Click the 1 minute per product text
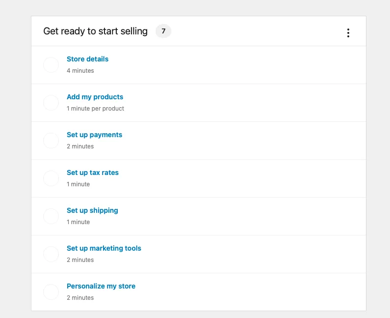This screenshot has height=318, width=390. tap(95, 109)
